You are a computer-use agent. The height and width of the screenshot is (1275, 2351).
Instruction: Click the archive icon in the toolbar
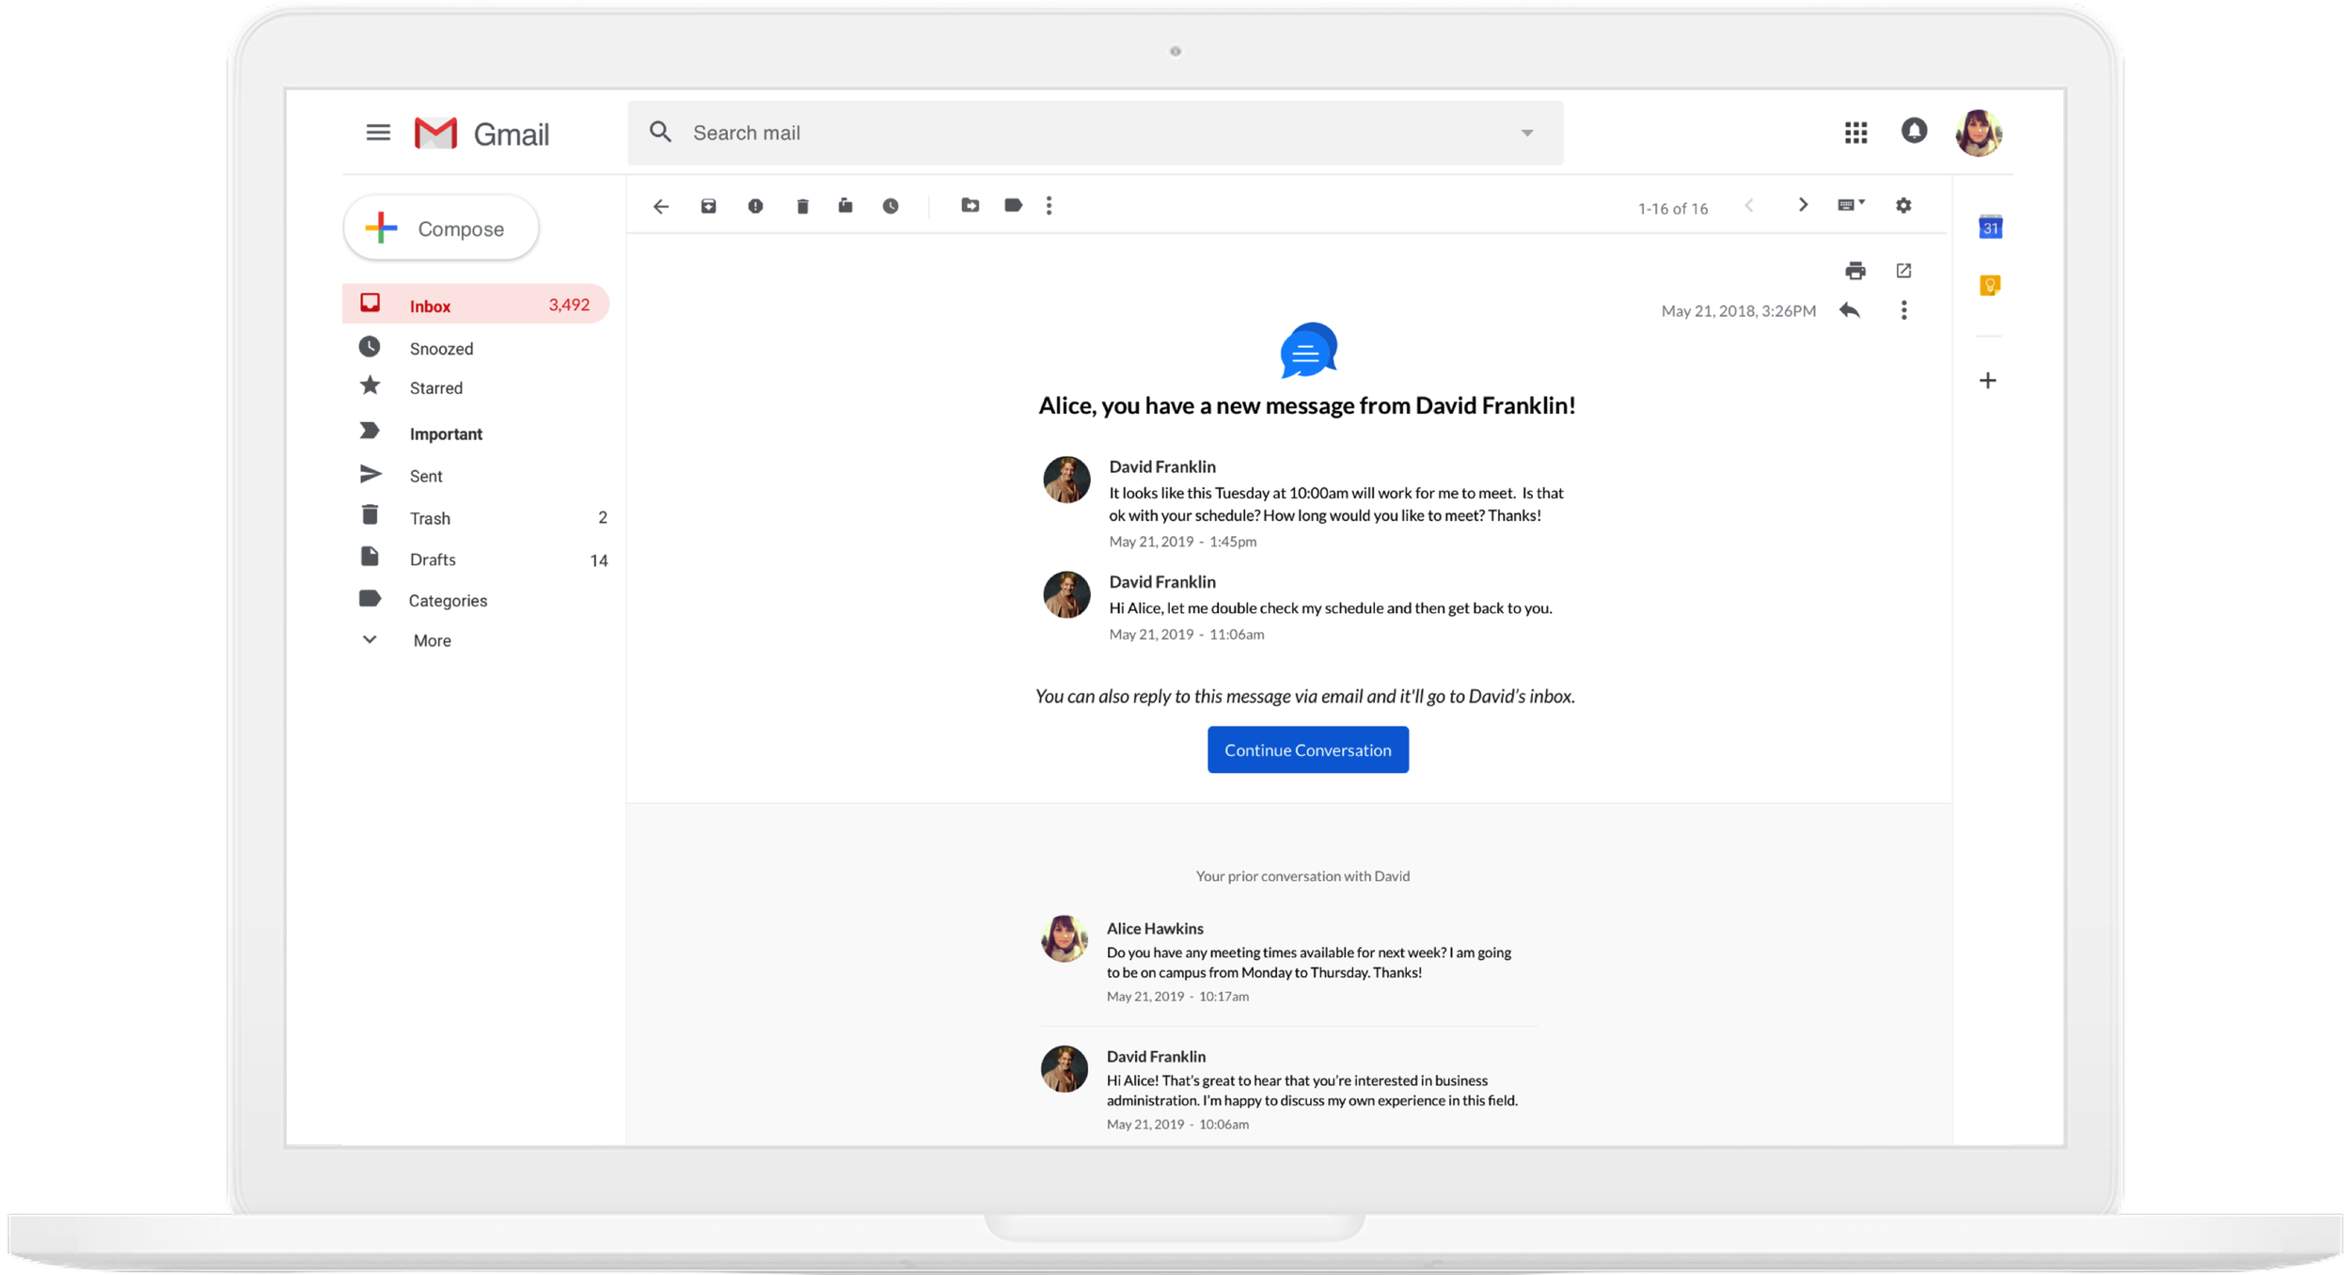click(708, 206)
